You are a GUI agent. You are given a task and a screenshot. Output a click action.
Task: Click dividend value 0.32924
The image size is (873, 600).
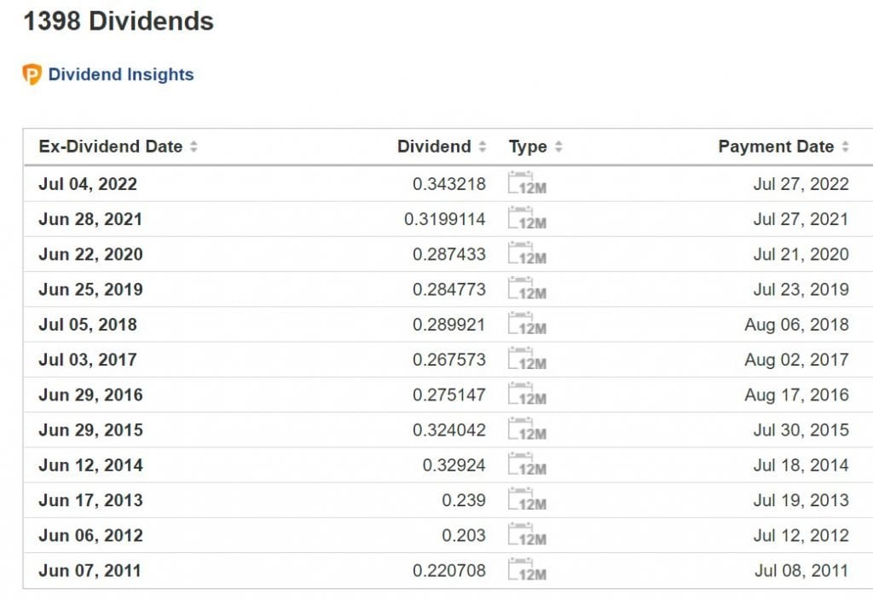tap(454, 464)
